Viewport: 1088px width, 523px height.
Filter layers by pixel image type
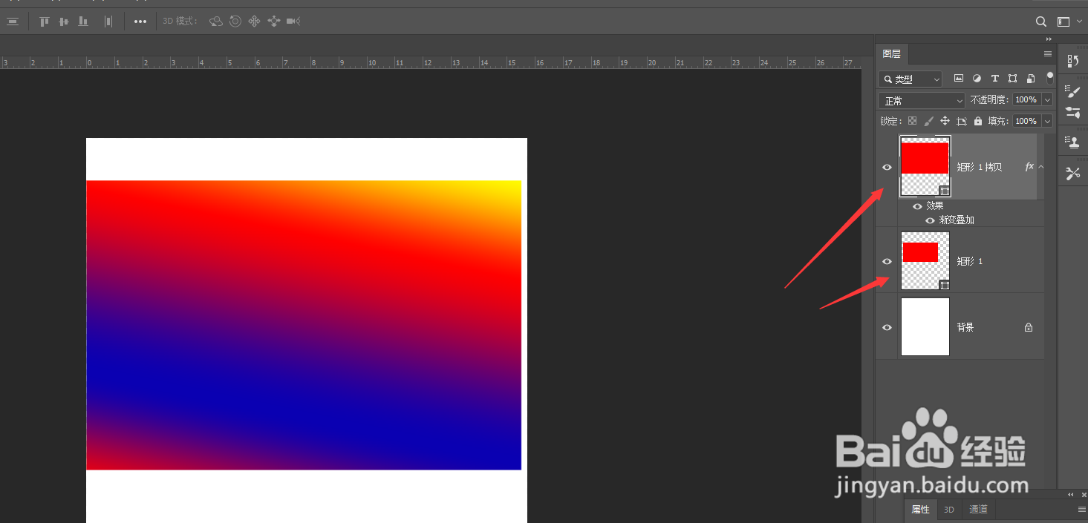[x=959, y=79]
